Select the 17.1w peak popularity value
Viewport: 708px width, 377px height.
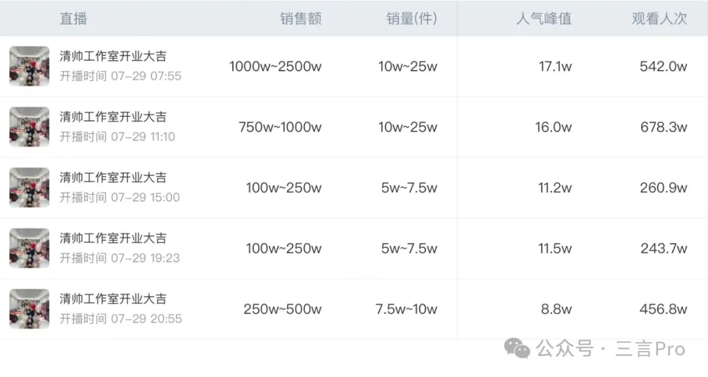pos(555,67)
